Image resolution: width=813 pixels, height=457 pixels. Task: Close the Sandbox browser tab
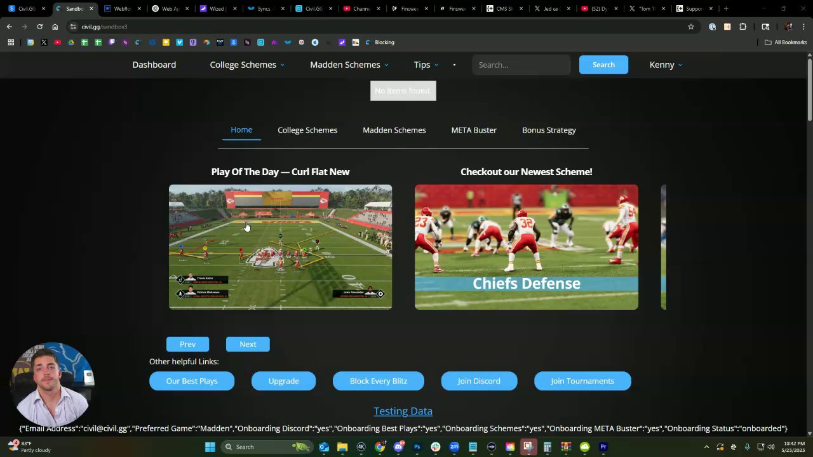point(91,9)
